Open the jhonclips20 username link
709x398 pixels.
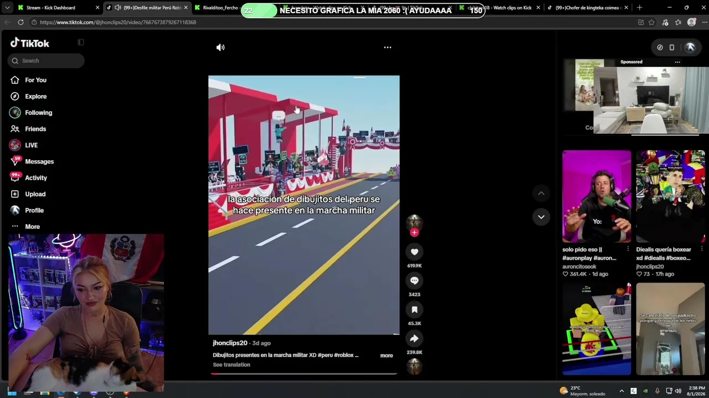(230, 343)
